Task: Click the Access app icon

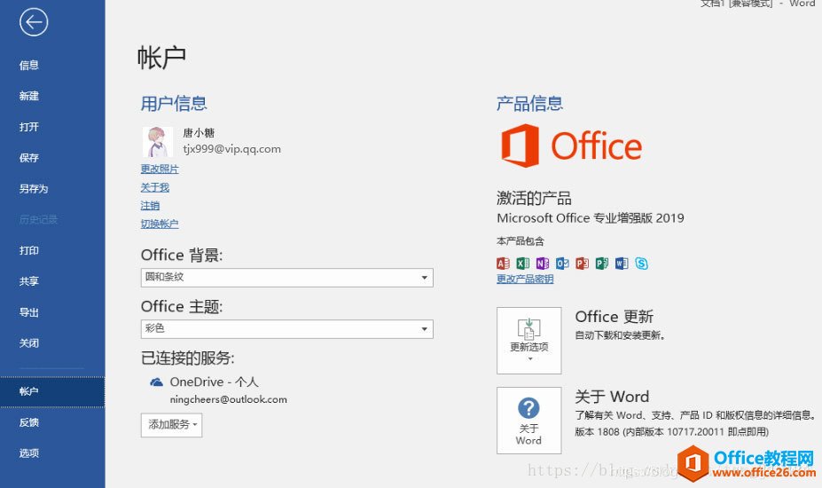Action: point(503,263)
